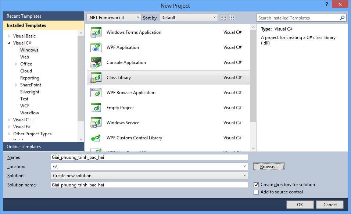351x214 pixels.
Task: Open the Sort by Default dropdown
Action: pyautogui.click(x=189, y=18)
